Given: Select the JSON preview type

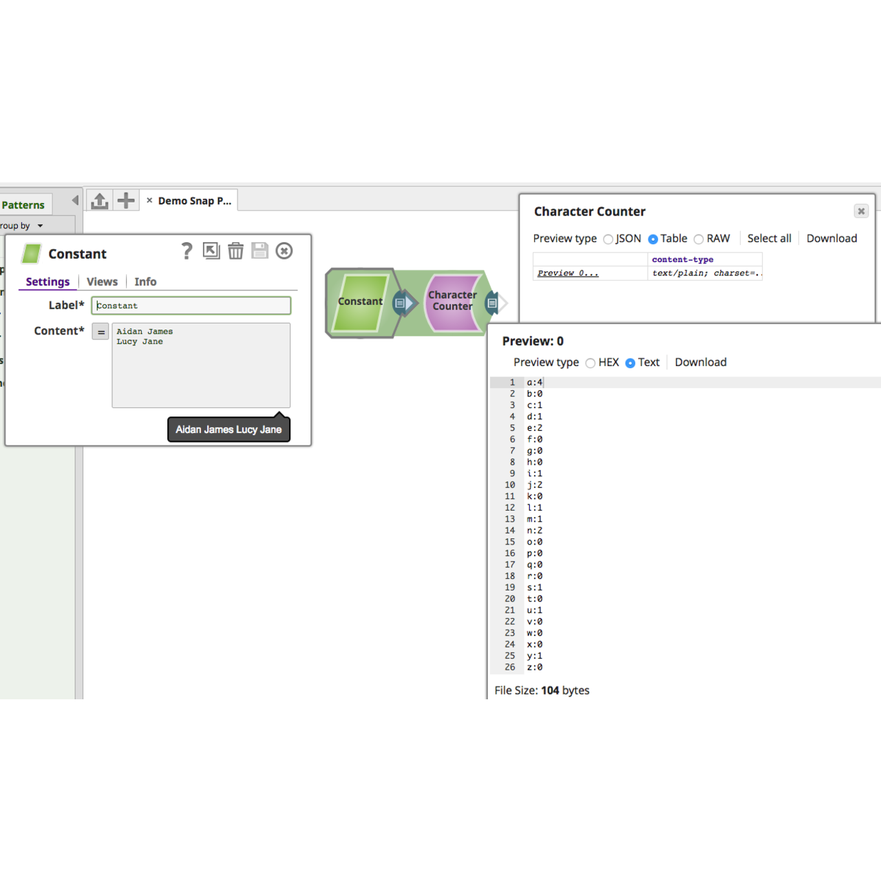Looking at the screenshot, I should pyautogui.click(x=608, y=239).
